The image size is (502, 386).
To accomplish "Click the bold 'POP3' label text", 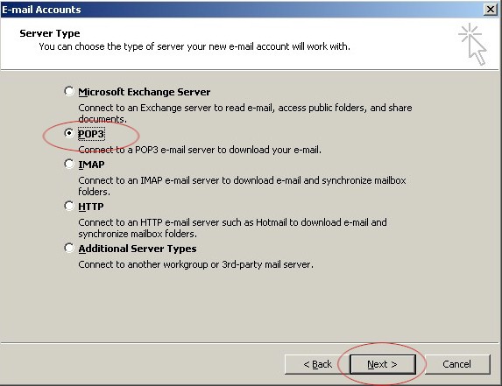I will [x=91, y=134].
